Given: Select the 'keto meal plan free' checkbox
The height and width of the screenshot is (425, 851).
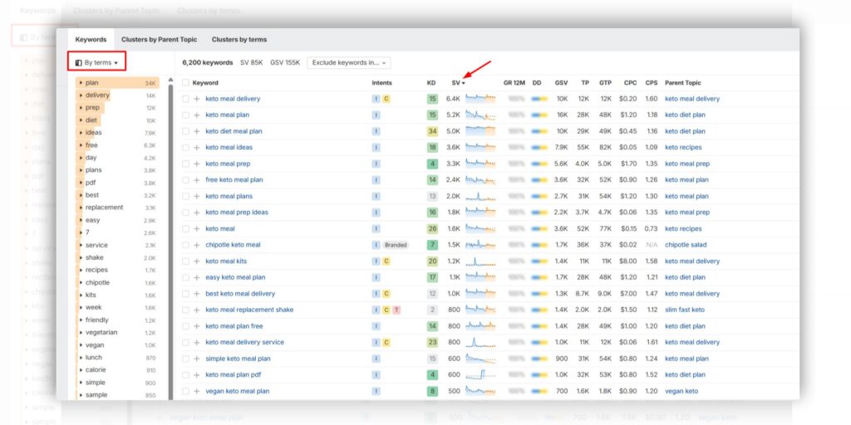Looking at the screenshot, I should tap(185, 326).
